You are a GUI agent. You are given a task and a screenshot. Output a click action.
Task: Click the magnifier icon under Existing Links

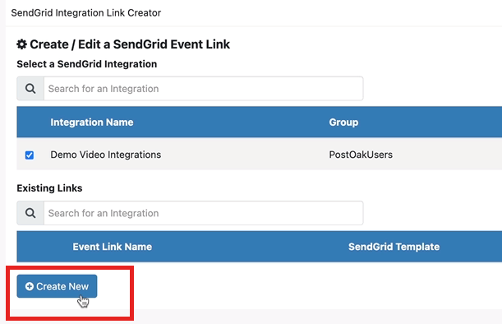(30, 213)
